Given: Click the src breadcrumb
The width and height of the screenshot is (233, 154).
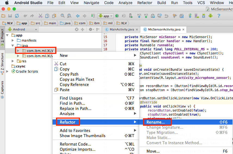Looking at the screenshot, I should coord(36,23).
